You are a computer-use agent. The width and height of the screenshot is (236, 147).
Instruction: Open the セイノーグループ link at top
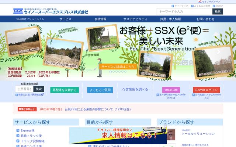pyautogui.click(x=211, y=1)
